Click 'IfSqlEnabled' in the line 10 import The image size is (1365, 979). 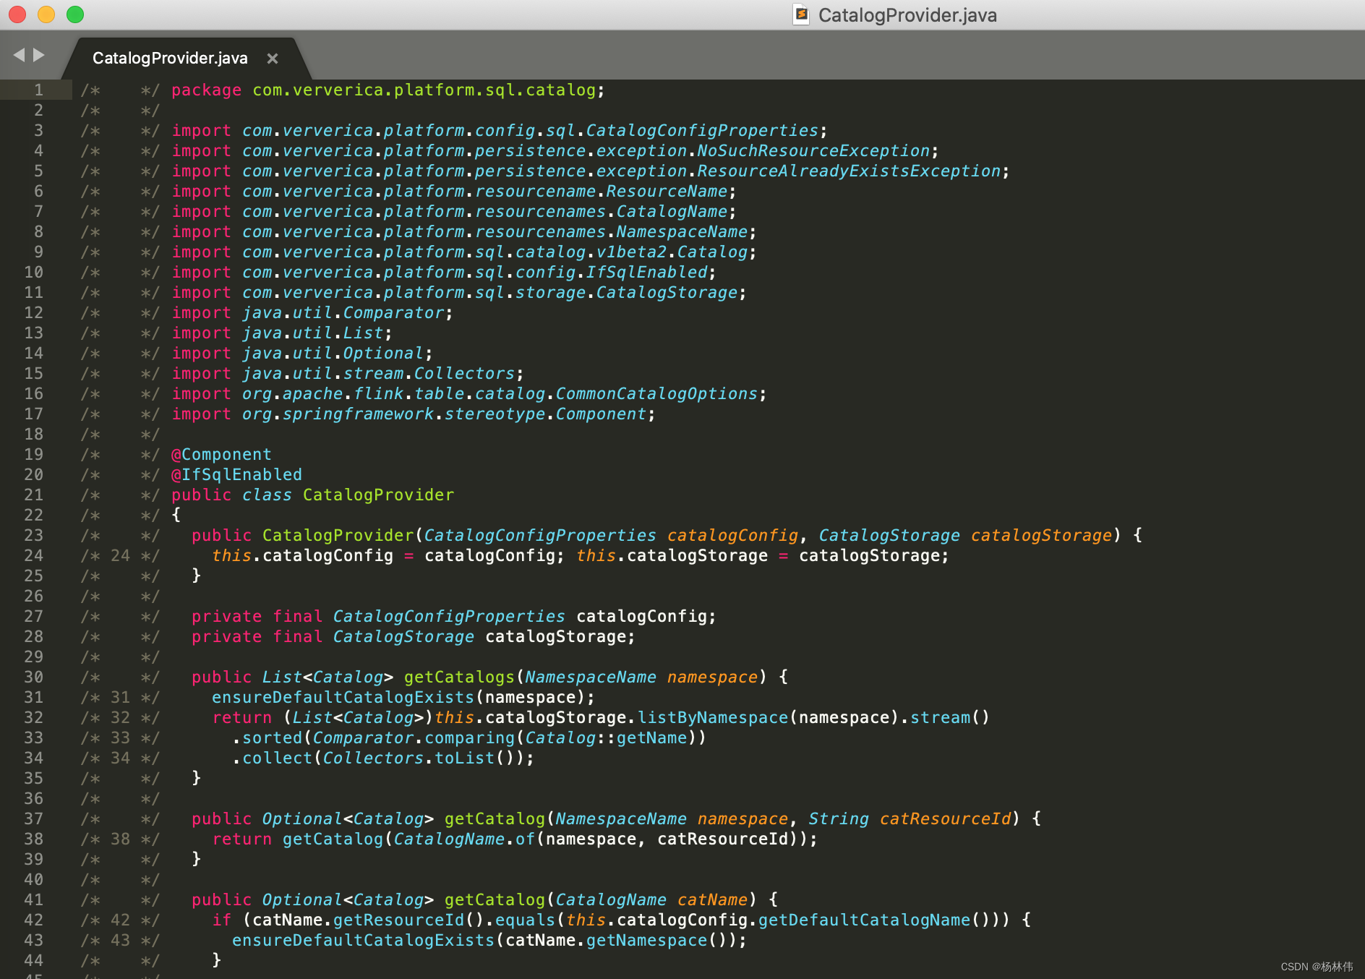(646, 273)
